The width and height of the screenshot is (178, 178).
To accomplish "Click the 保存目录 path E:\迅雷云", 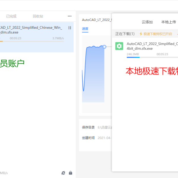I will pyautogui.click(x=105, y=128).
